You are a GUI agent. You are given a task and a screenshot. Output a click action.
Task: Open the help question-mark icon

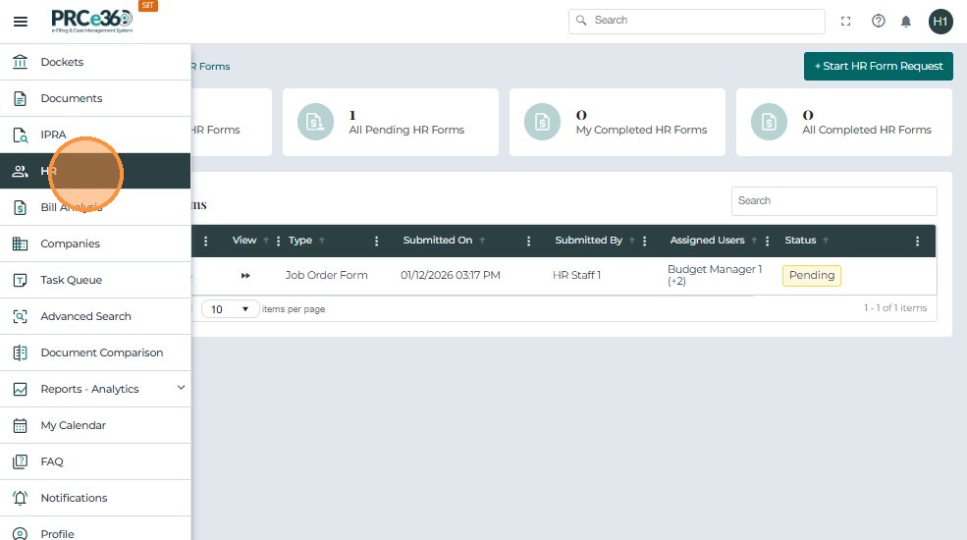point(879,21)
